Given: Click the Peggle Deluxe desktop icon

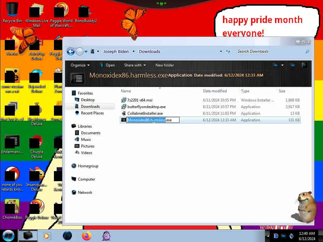Looking at the screenshot, I should [37, 209].
